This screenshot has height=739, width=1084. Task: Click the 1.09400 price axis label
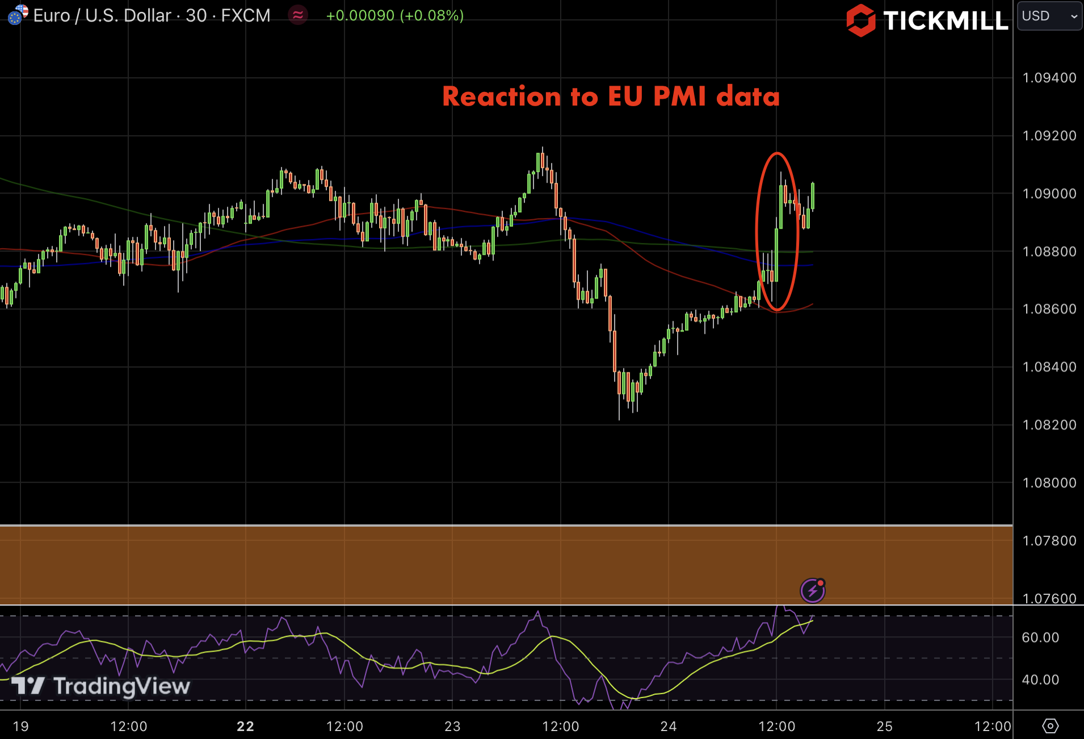(1049, 78)
